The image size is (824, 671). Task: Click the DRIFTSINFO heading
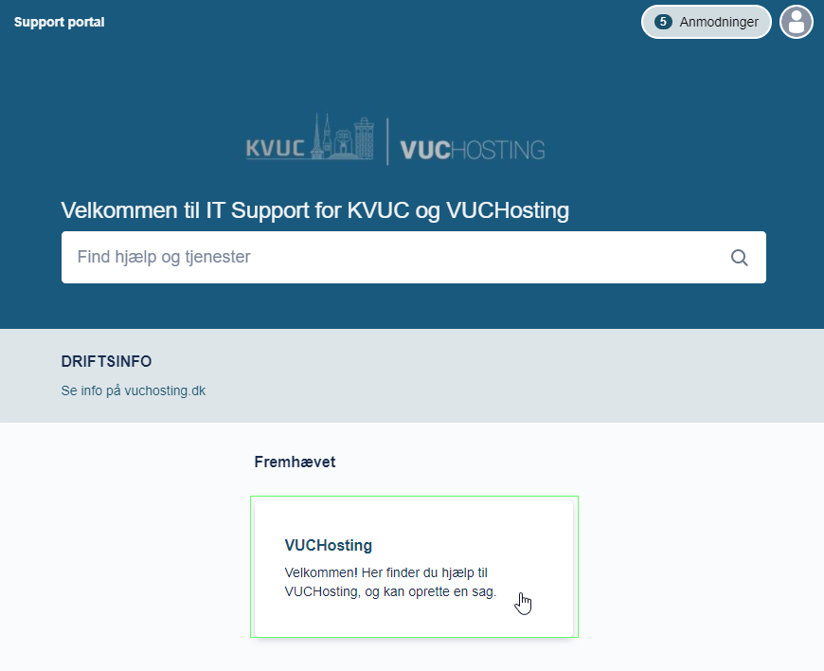(106, 361)
